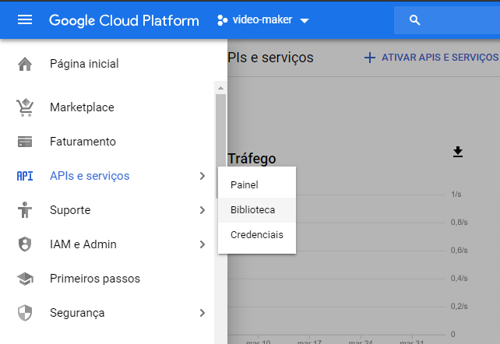Open IAM e Admin section
Image resolution: width=500 pixels, height=344 pixels.
pyautogui.click(x=83, y=244)
